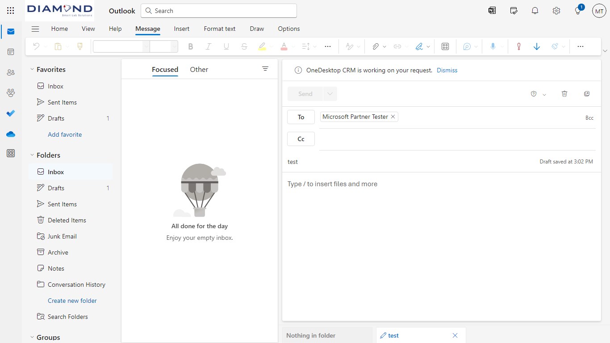Expand the ribbon with the chevron
610x343 pixels.
point(605,50)
